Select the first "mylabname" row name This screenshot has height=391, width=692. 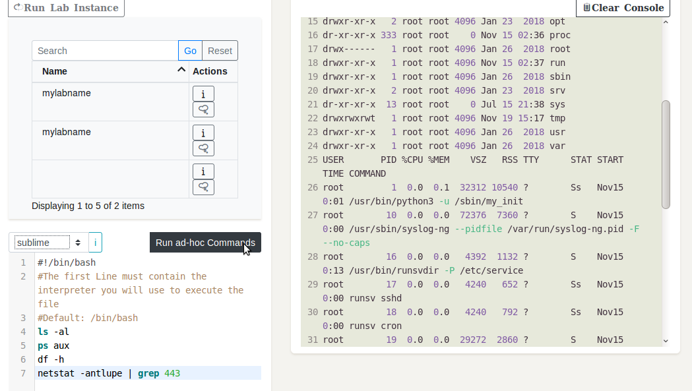(x=67, y=93)
